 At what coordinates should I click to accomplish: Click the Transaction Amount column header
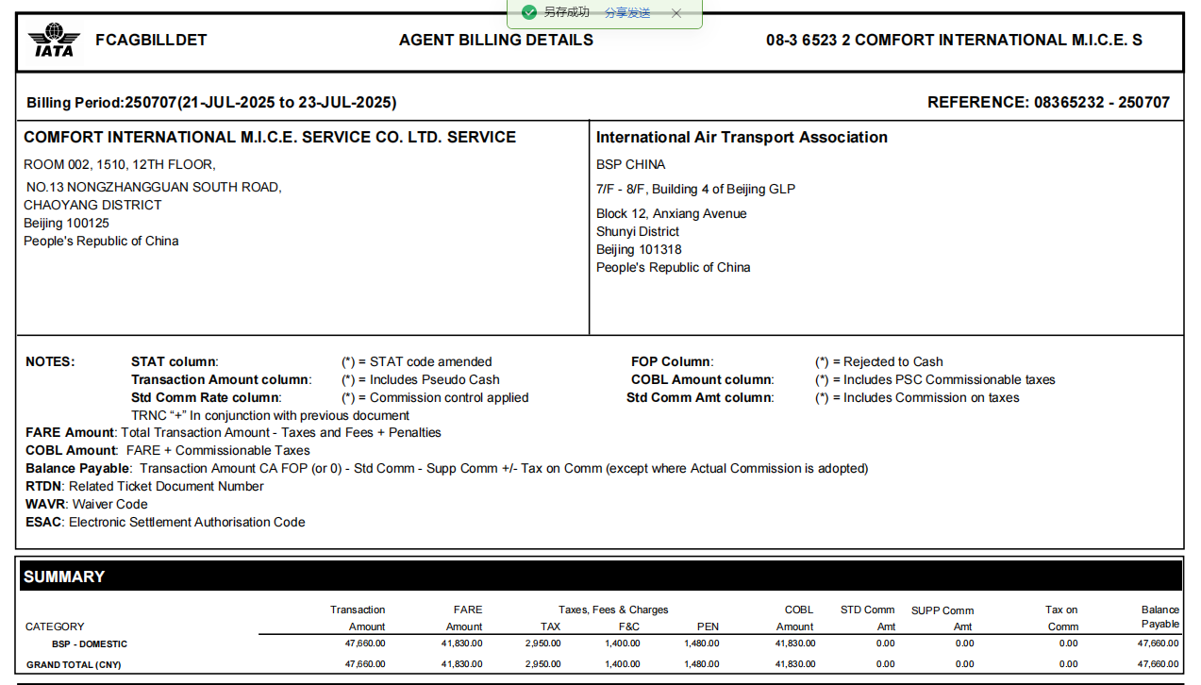pos(358,618)
